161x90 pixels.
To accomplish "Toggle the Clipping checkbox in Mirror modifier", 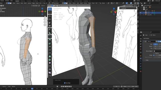I will pos(154,53).
